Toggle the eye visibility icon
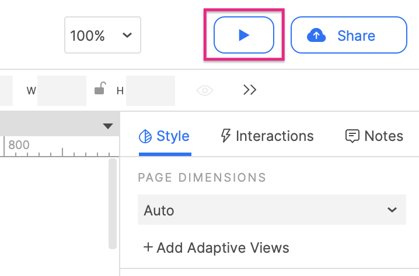 point(205,90)
